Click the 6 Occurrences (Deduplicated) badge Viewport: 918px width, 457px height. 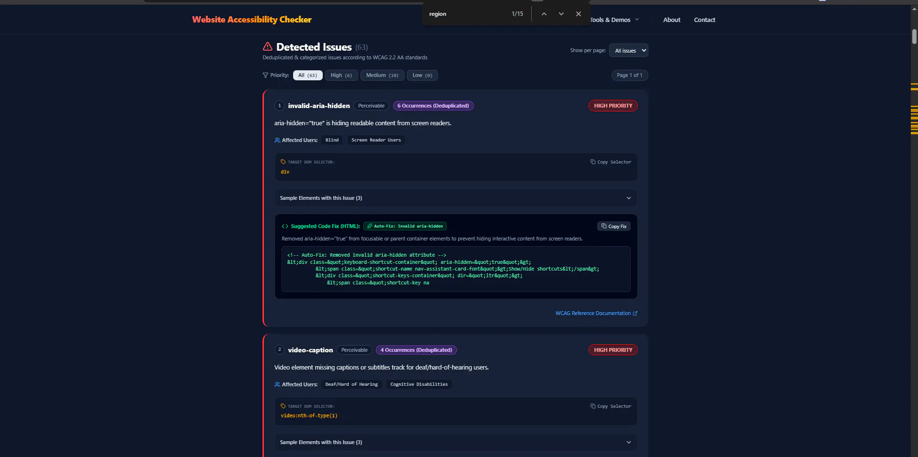tap(433, 106)
